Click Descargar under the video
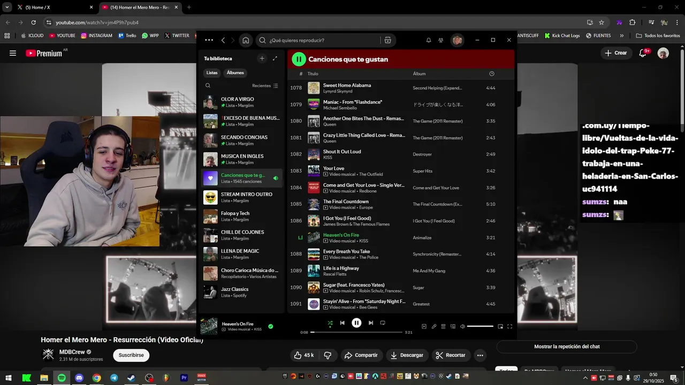Image resolution: width=685 pixels, height=385 pixels. pos(407,355)
